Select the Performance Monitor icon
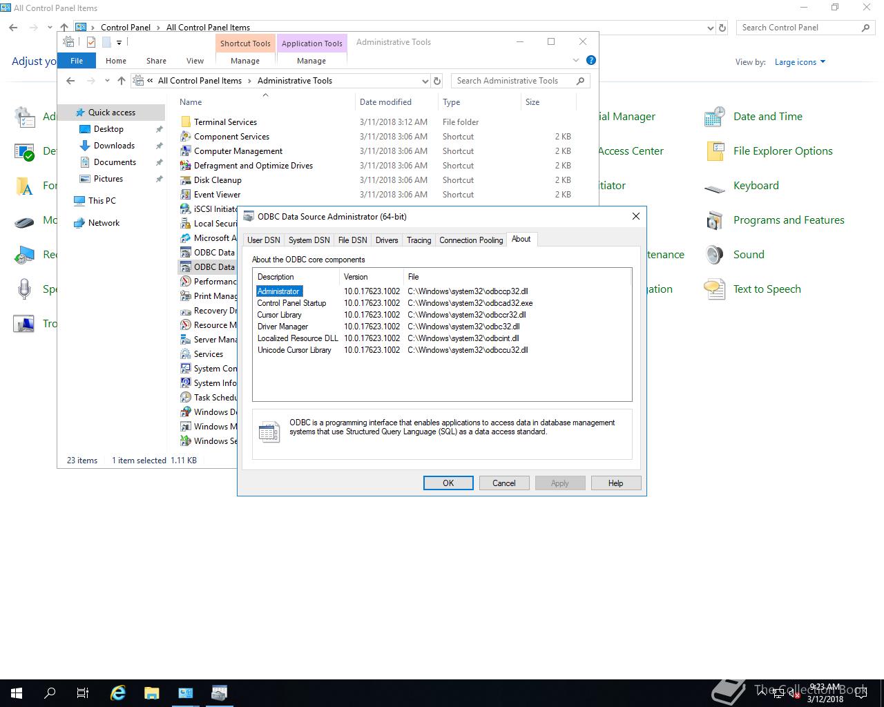The height and width of the screenshot is (707, 884). pyautogui.click(x=185, y=282)
